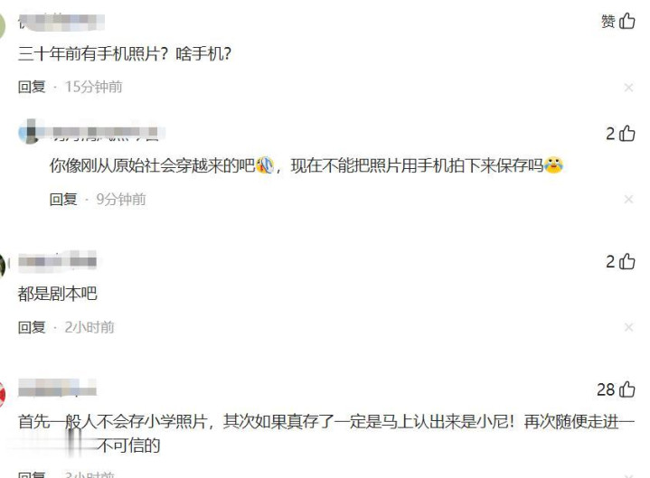
Task: Click the 首先一般人不会存小学照片 comment text
Action: pos(325,433)
